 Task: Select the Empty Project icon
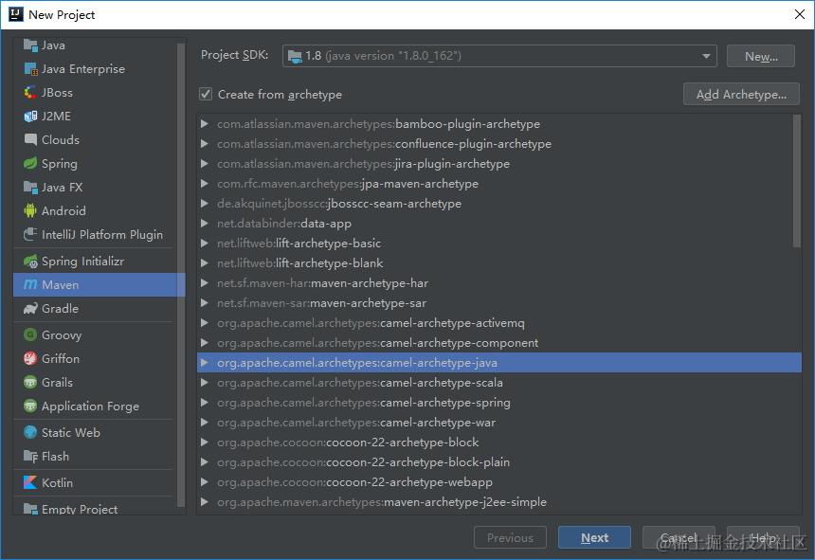pyautogui.click(x=30, y=509)
